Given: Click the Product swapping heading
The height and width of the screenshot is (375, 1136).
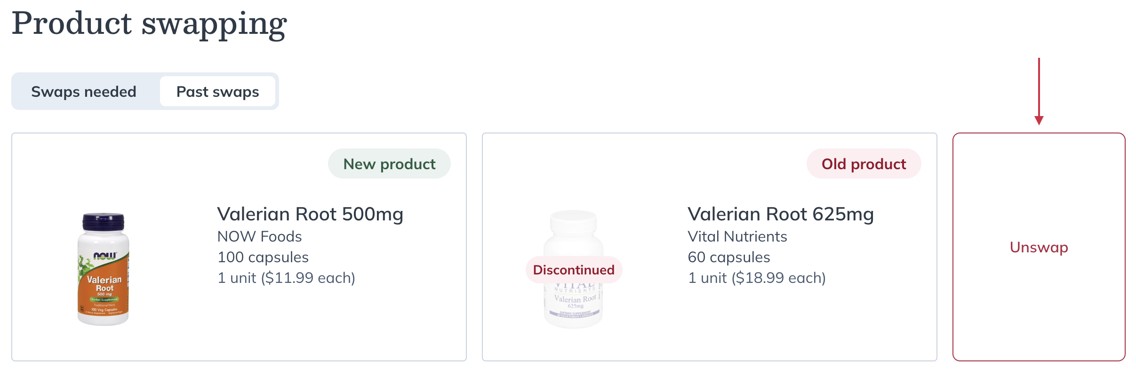Looking at the screenshot, I should [x=149, y=23].
